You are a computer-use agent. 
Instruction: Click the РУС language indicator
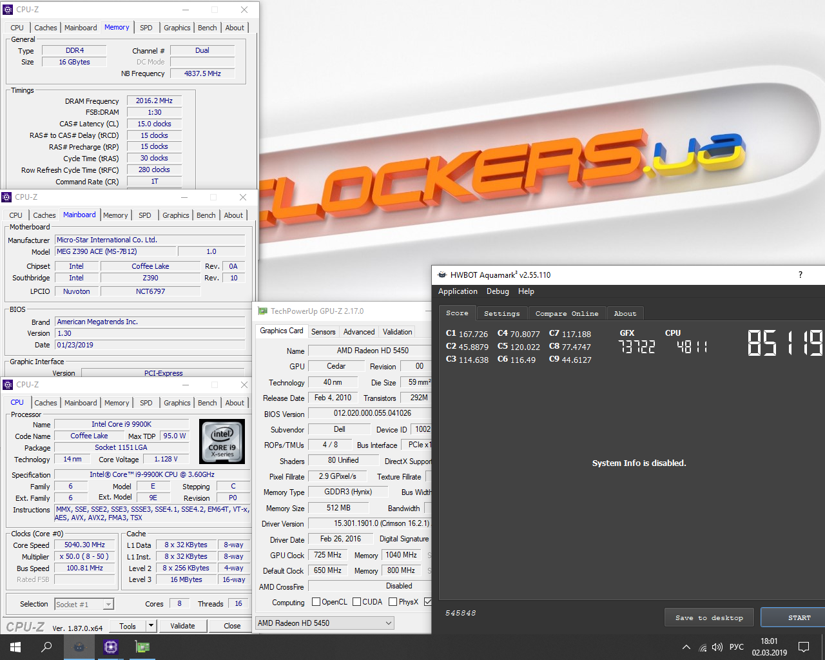(737, 647)
